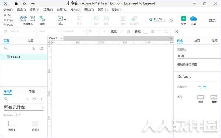Click the add library plus icon
221x138 pixels.
coord(27,99)
